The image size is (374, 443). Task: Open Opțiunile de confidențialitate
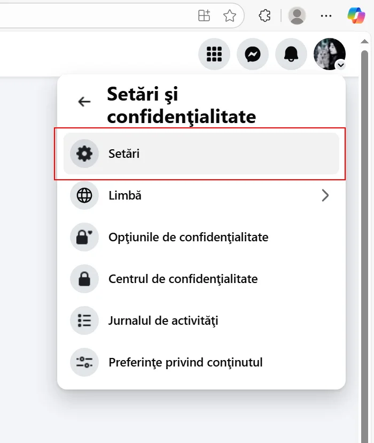coord(188,237)
